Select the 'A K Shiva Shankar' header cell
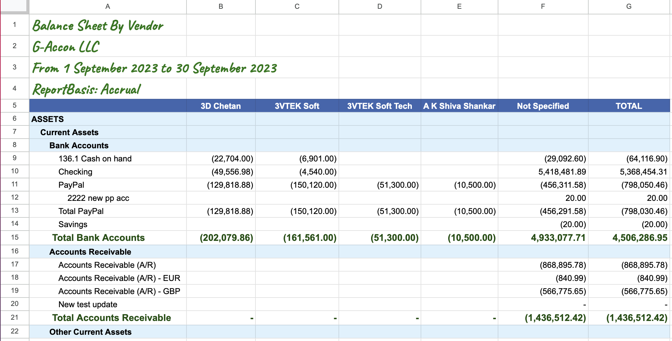Image resolution: width=672 pixels, height=341 pixels. click(459, 106)
